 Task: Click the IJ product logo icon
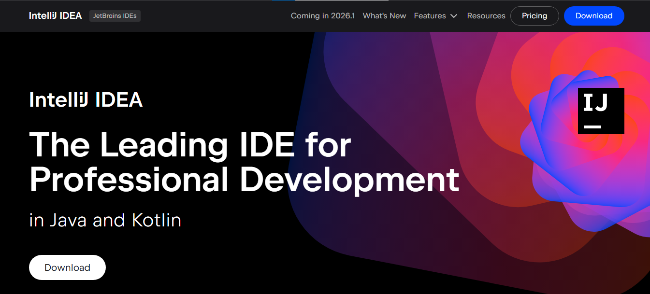[x=601, y=111]
